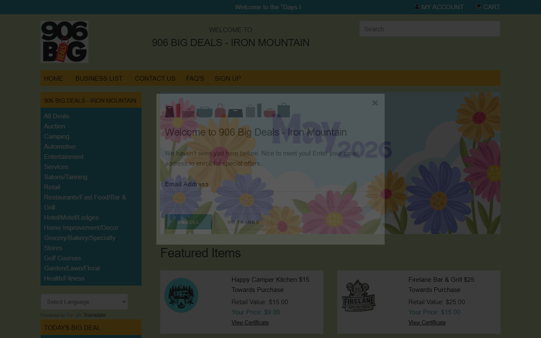Viewport: 541px width, 338px height.
Task: Select Golf Courses category
Action: click(62, 258)
